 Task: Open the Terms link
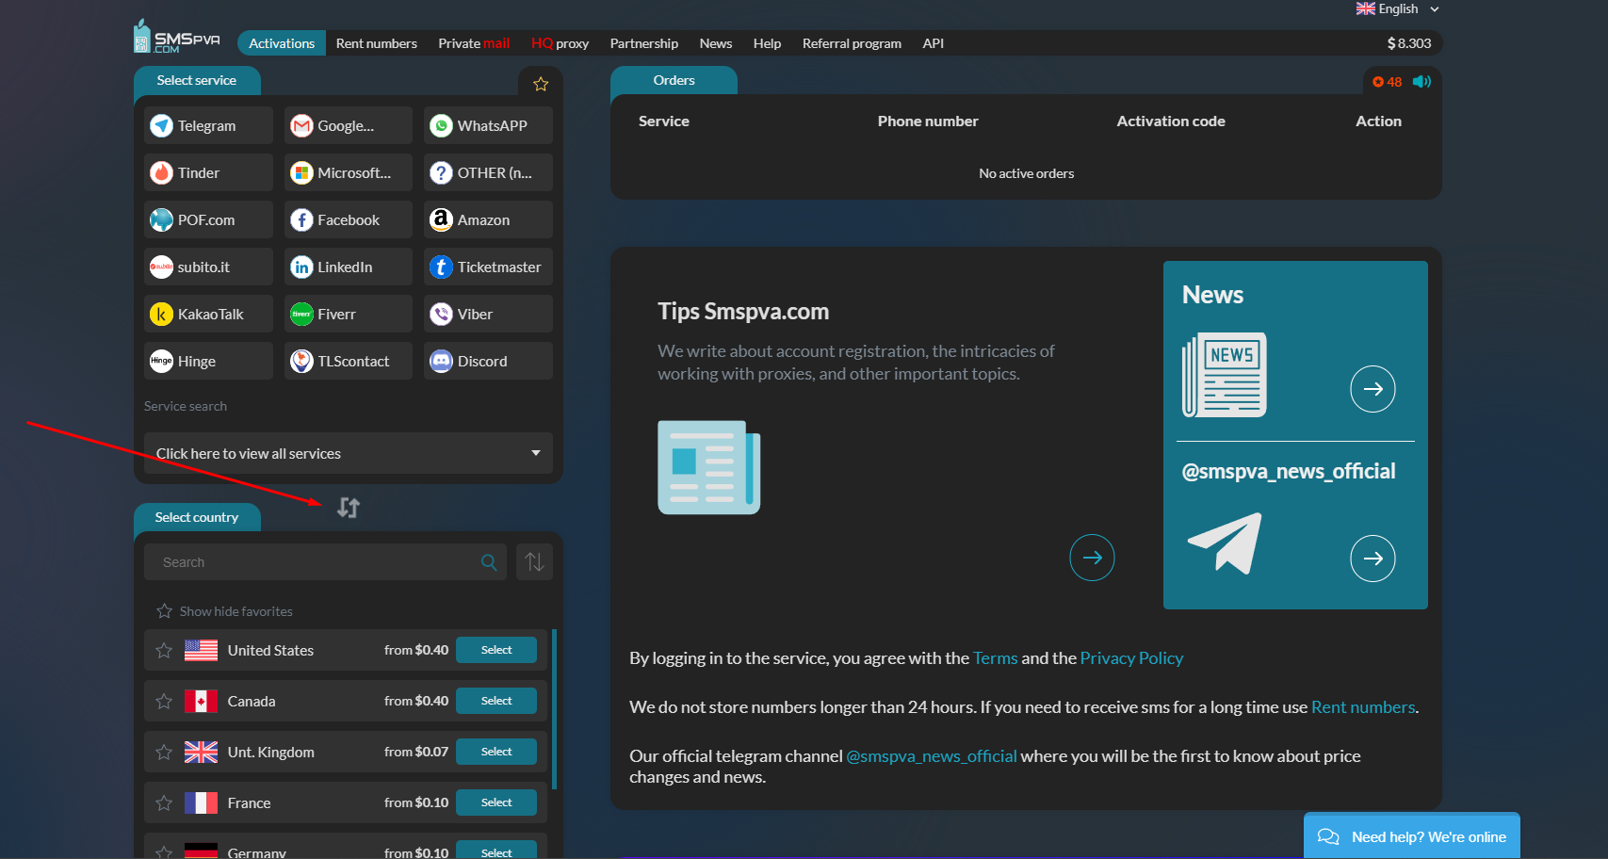(995, 658)
